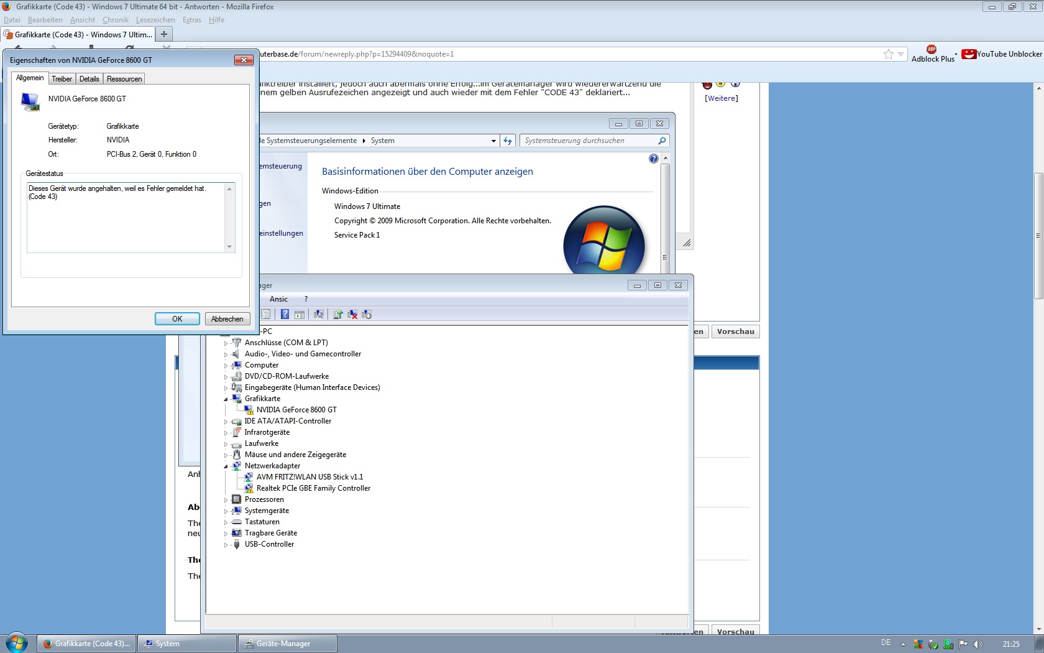
Task: Select AVM FRITZ!WLAN USB Stick v1.1
Action: [309, 477]
